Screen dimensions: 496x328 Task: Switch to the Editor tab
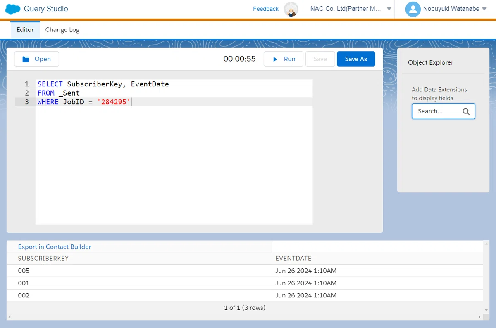(x=25, y=30)
